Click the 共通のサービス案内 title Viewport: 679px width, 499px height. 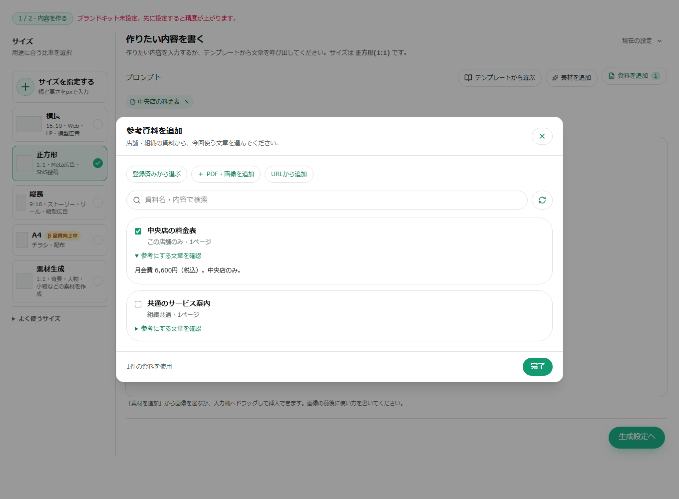(179, 303)
